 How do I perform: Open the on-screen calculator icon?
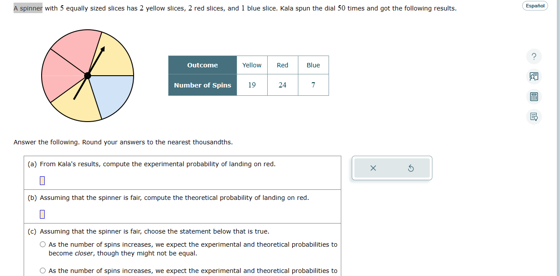[x=534, y=96]
